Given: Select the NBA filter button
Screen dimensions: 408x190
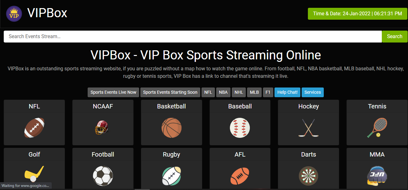Looking at the screenshot, I should coord(223,92).
